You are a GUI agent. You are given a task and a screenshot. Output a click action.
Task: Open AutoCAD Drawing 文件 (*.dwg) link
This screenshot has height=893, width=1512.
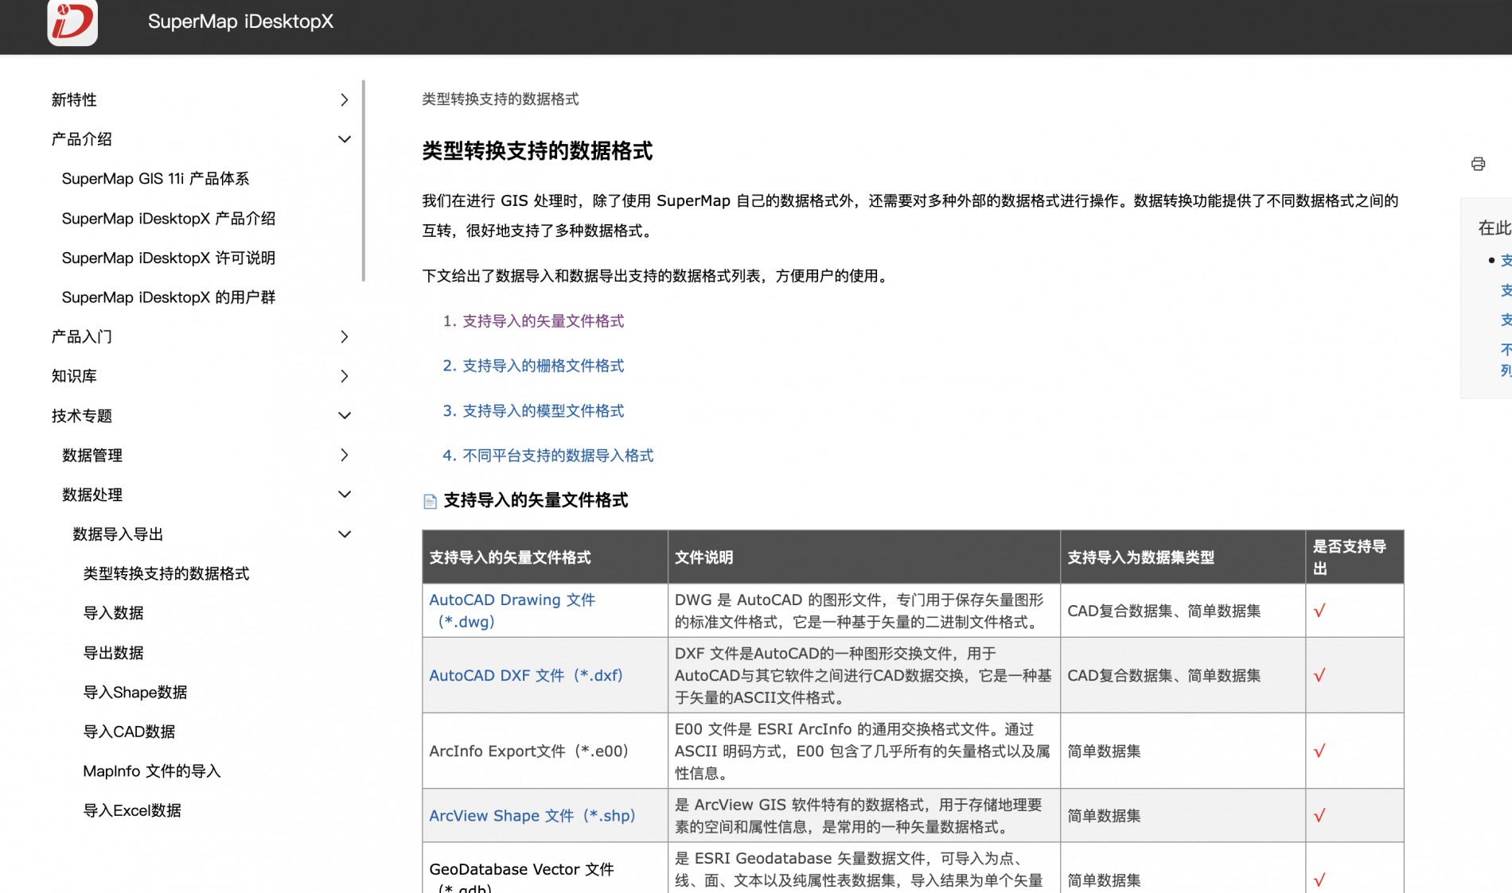click(x=512, y=611)
